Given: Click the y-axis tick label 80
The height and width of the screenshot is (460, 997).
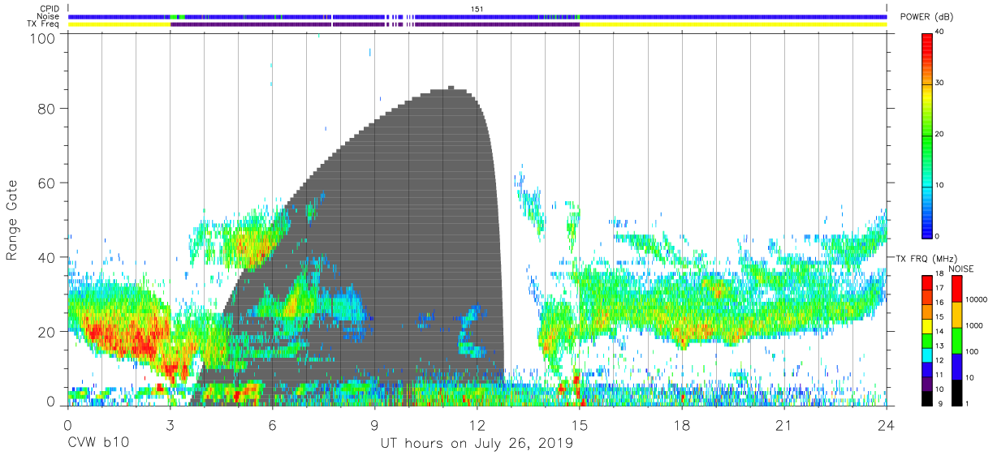Looking at the screenshot, I should tap(48, 108).
